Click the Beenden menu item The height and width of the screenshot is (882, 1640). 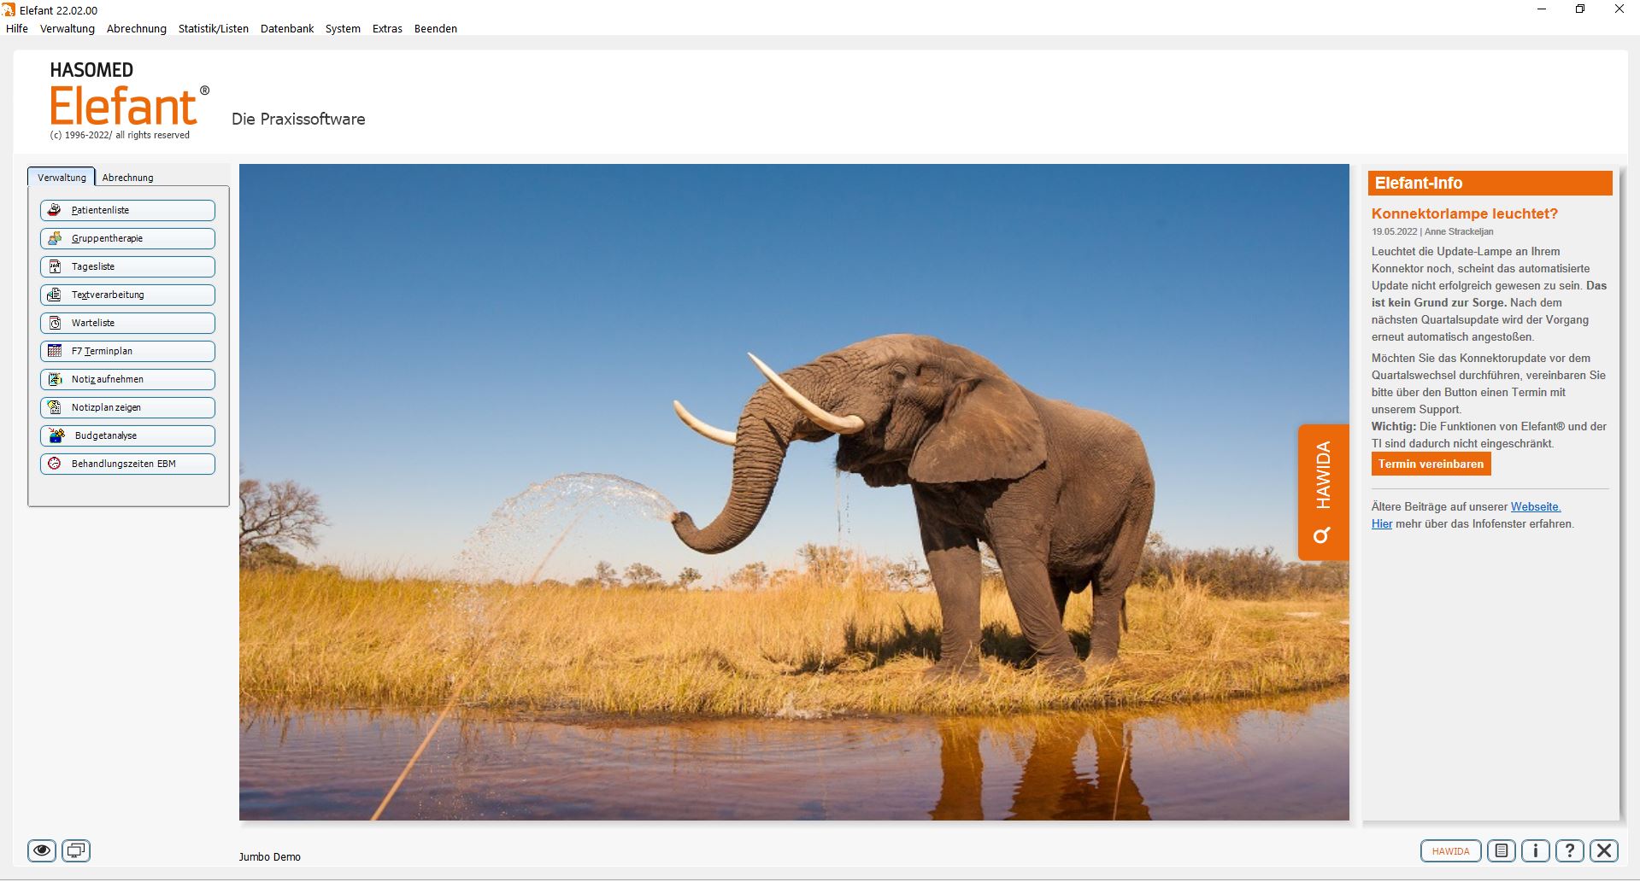pos(436,28)
